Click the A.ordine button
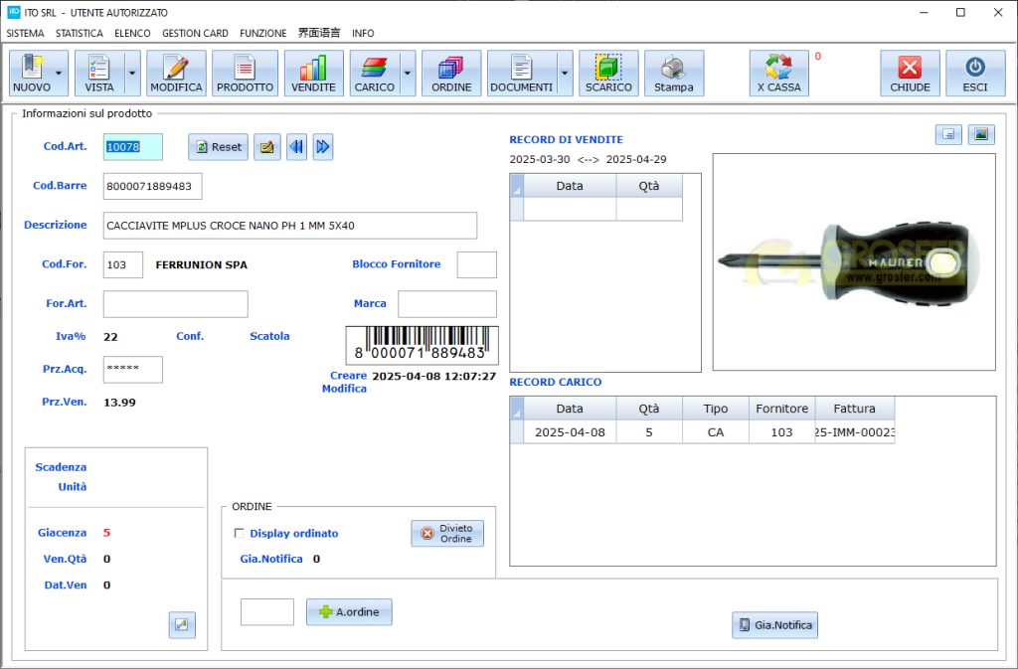This screenshot has height=669, width=1018. point(349,612)
